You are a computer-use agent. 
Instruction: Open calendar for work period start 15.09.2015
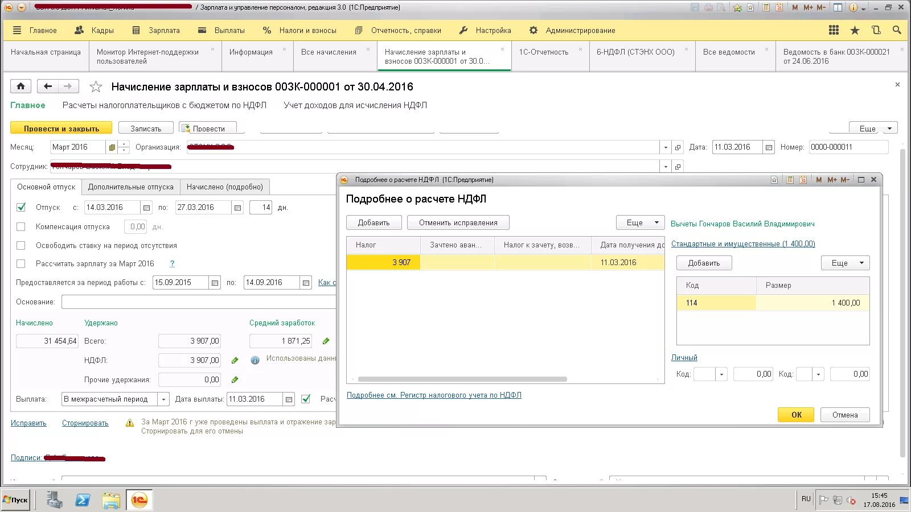point(215,283)
